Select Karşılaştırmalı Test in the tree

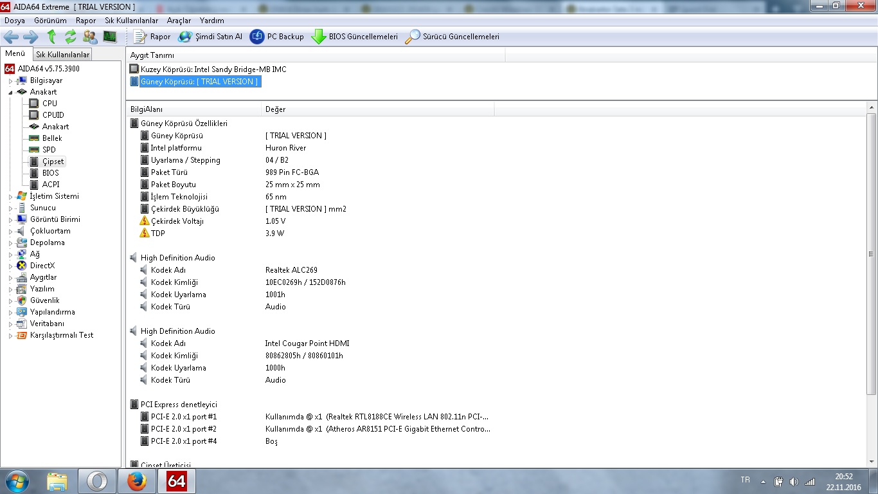tap(62, 335)
